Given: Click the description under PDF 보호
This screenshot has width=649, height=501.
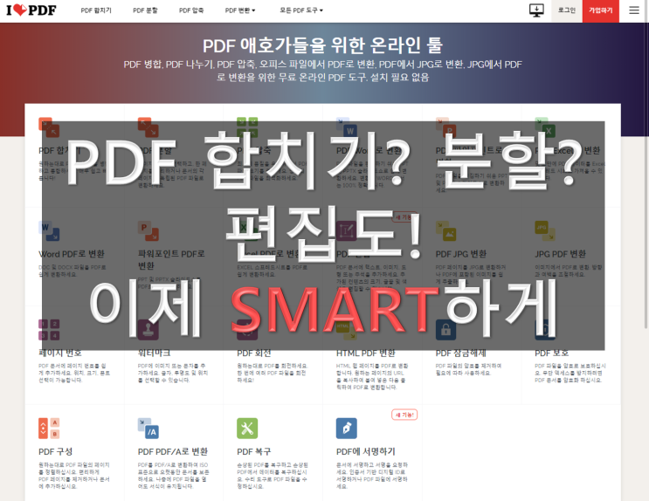Looking at the screenshot, I should (570, 373).
